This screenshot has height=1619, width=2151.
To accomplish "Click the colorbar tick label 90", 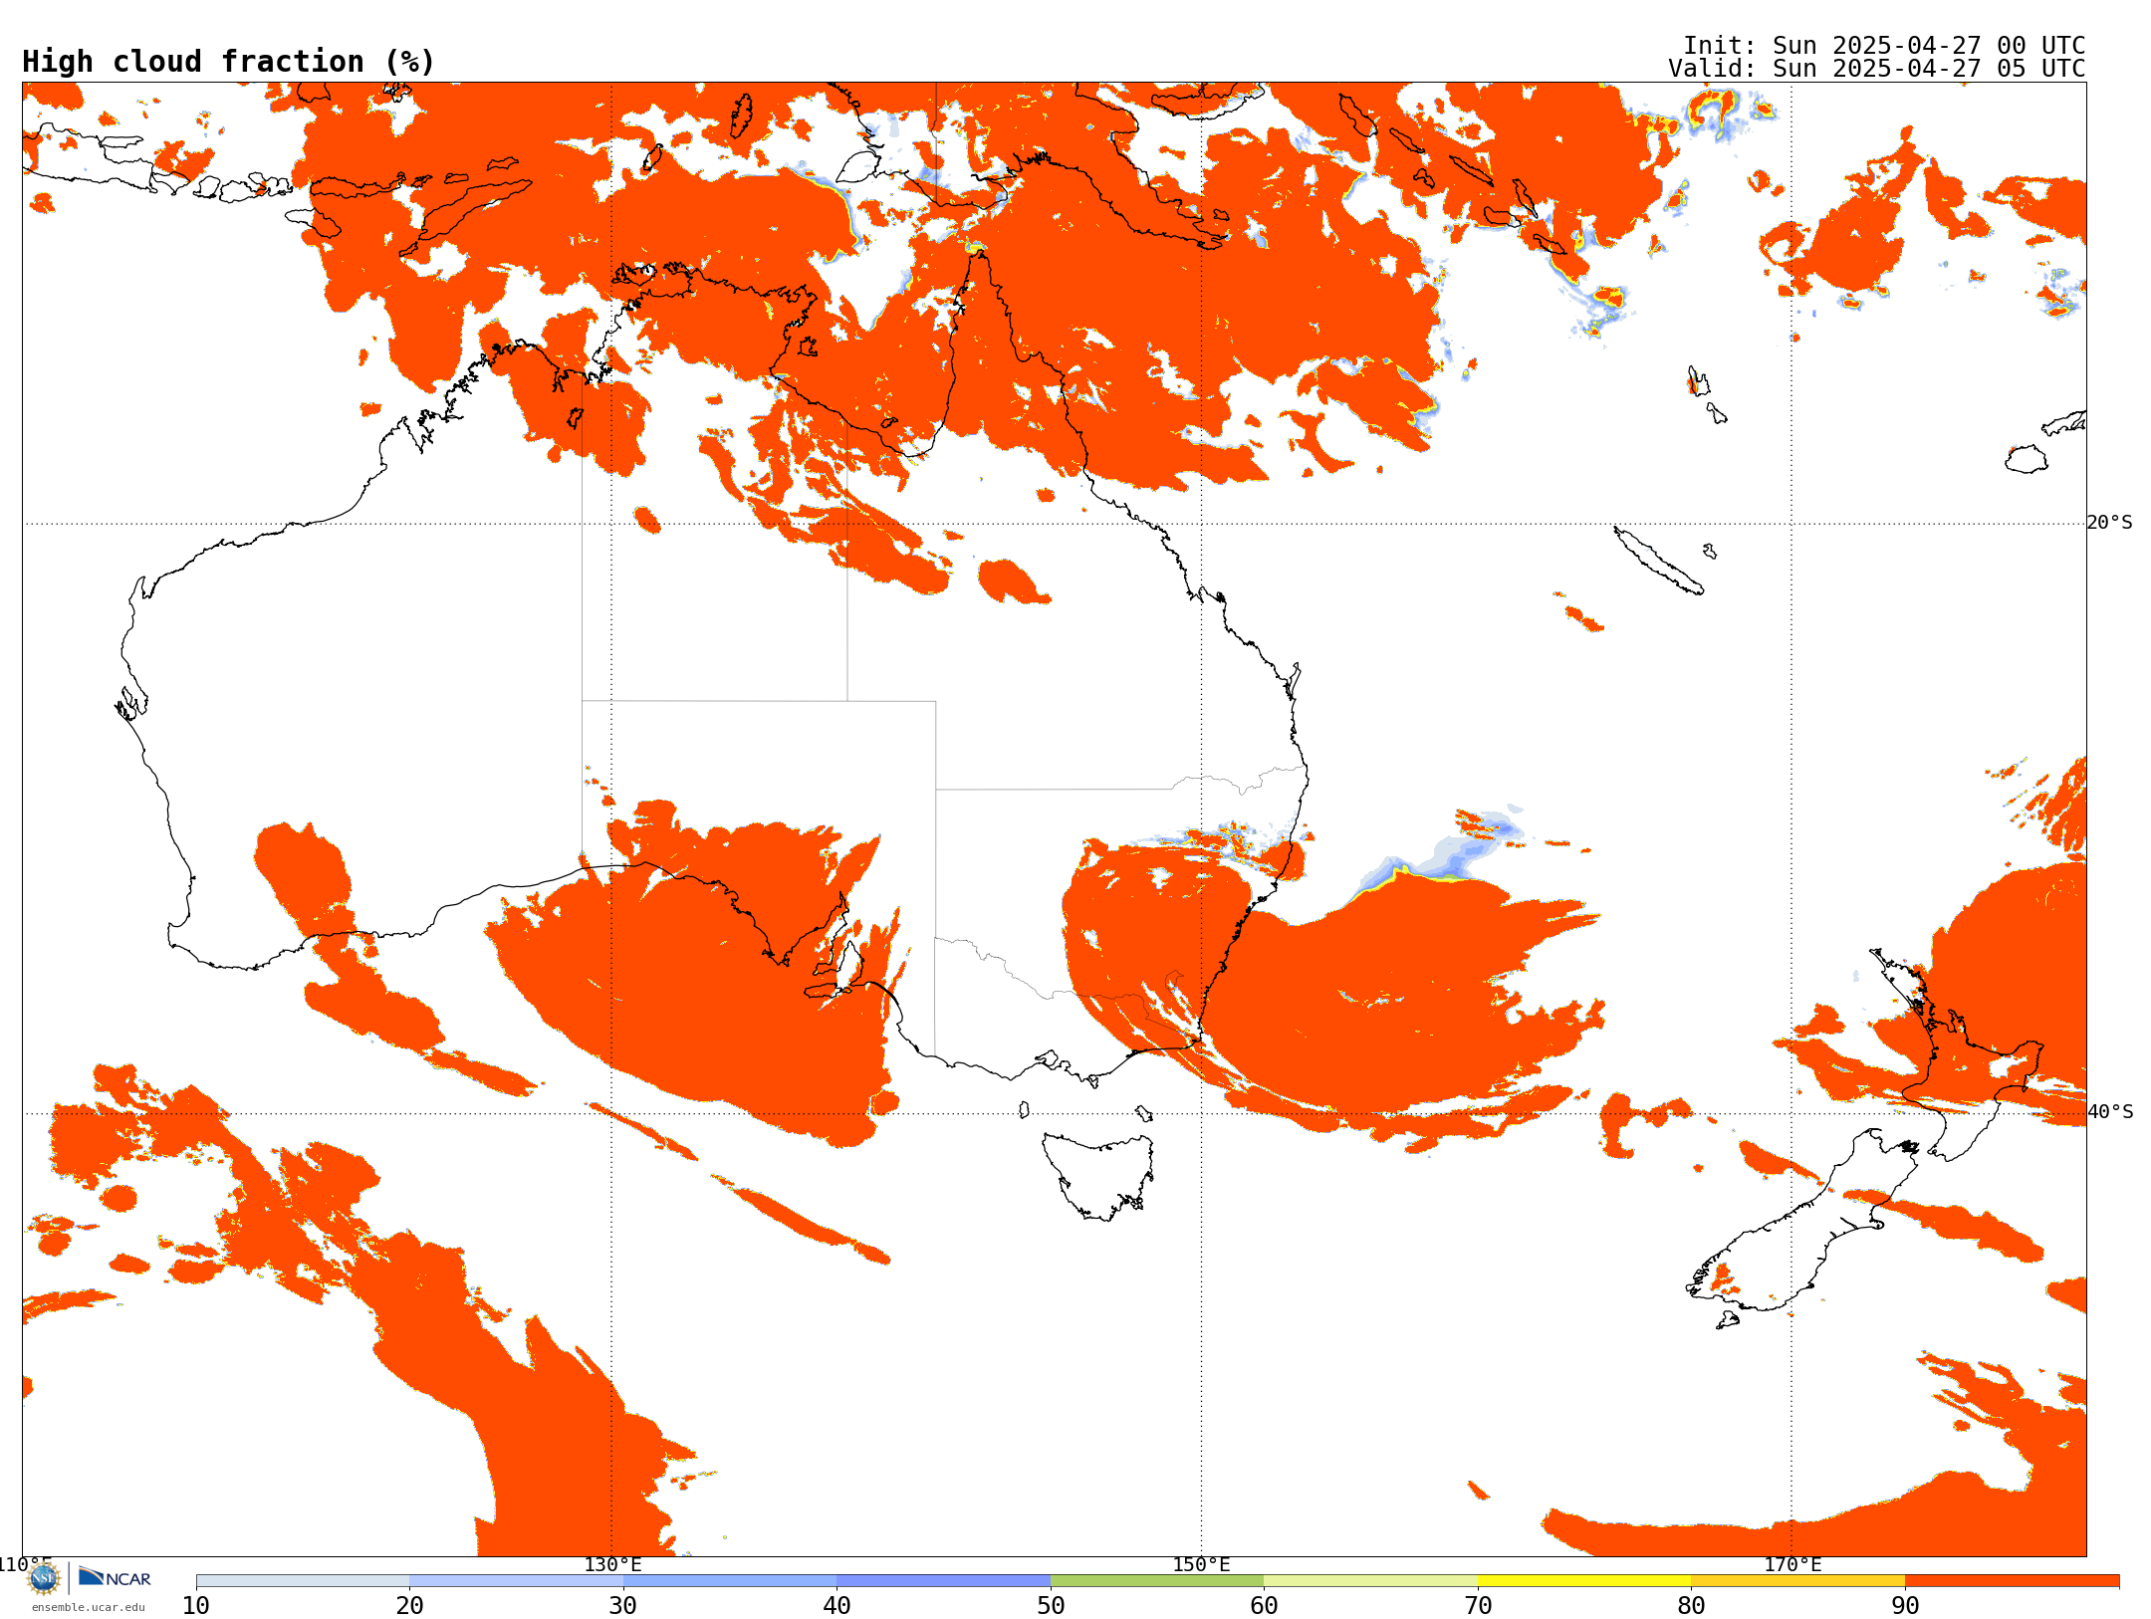I will pyautogui.click(x=1905, y=1606).
